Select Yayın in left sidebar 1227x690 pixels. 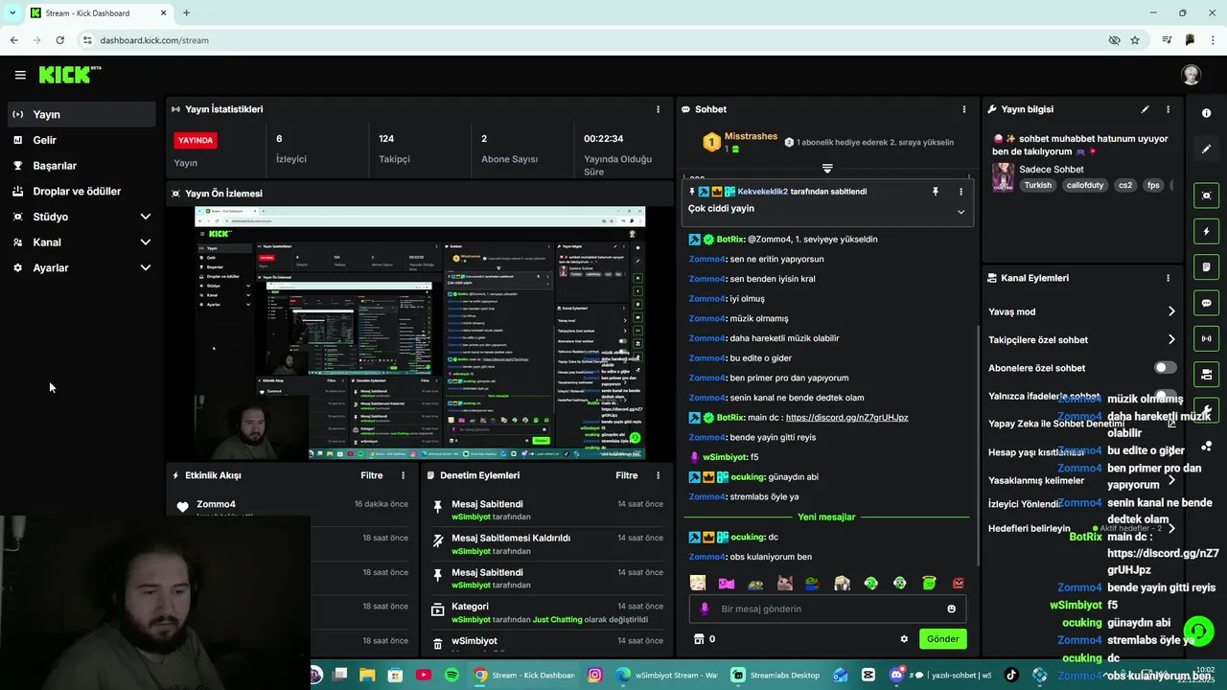click(81, 114)
